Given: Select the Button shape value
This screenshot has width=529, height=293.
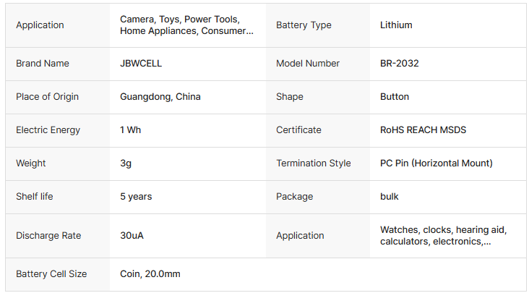Looking at the screenshot, I should pos(395,97).
